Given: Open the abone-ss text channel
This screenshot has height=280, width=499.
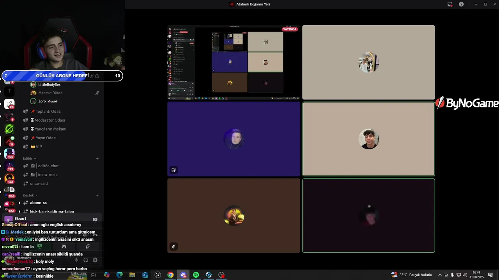Looking at the screenshot, I should point(60,203).
